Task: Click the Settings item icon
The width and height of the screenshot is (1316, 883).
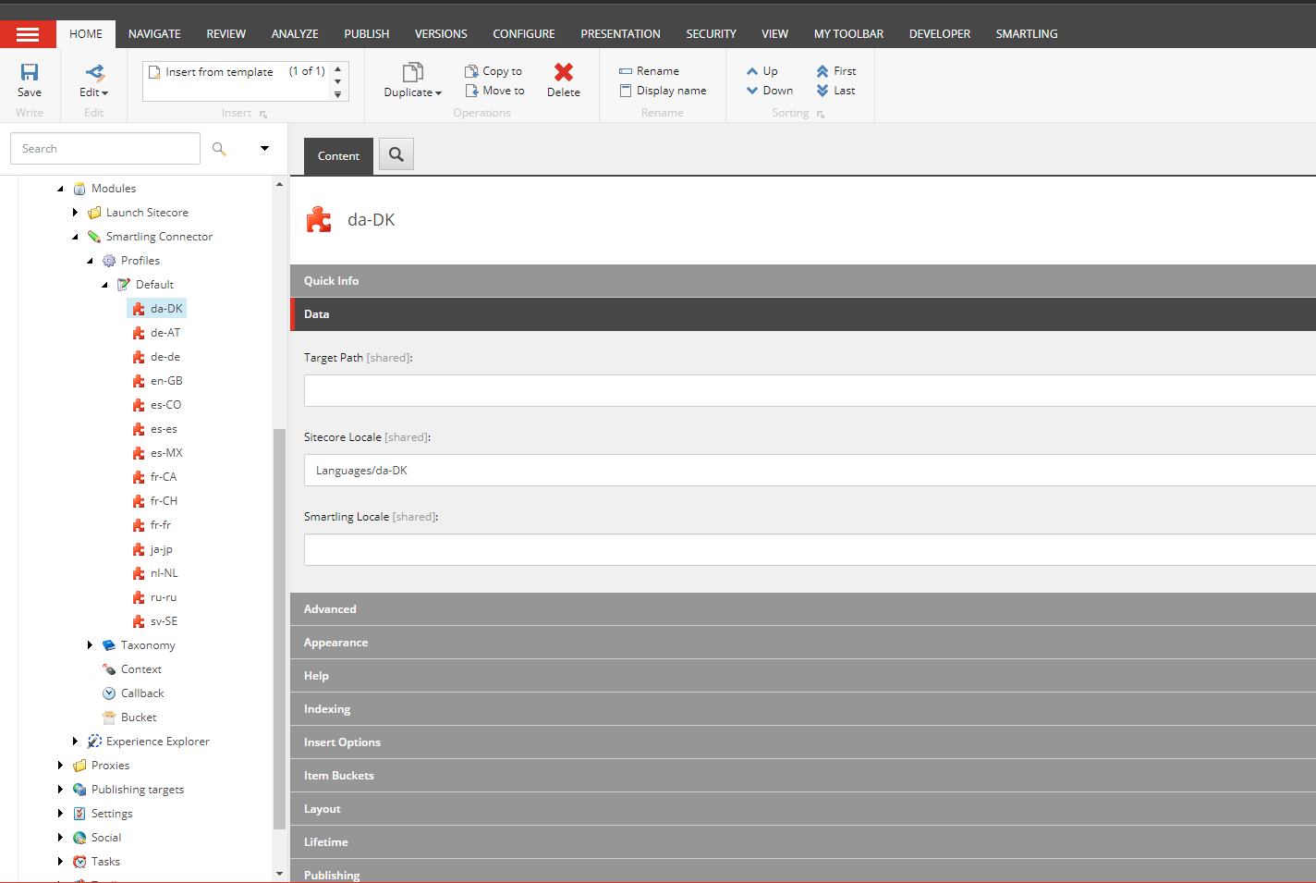Action: click(79, 814)
